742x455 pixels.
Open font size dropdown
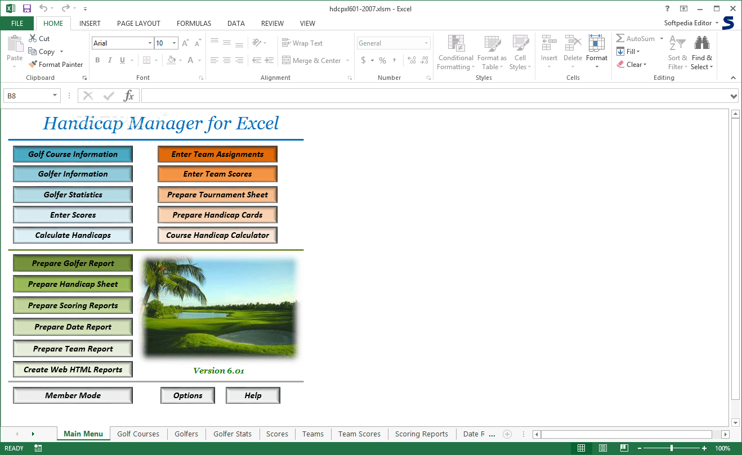coord(175,43)
